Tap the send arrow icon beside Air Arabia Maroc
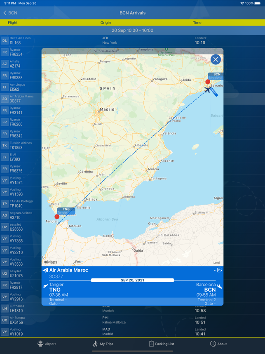Viewport: 265px width, 354px height. [45, 270]
